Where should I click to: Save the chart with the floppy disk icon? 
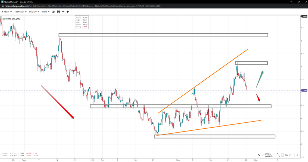(58, 12)
